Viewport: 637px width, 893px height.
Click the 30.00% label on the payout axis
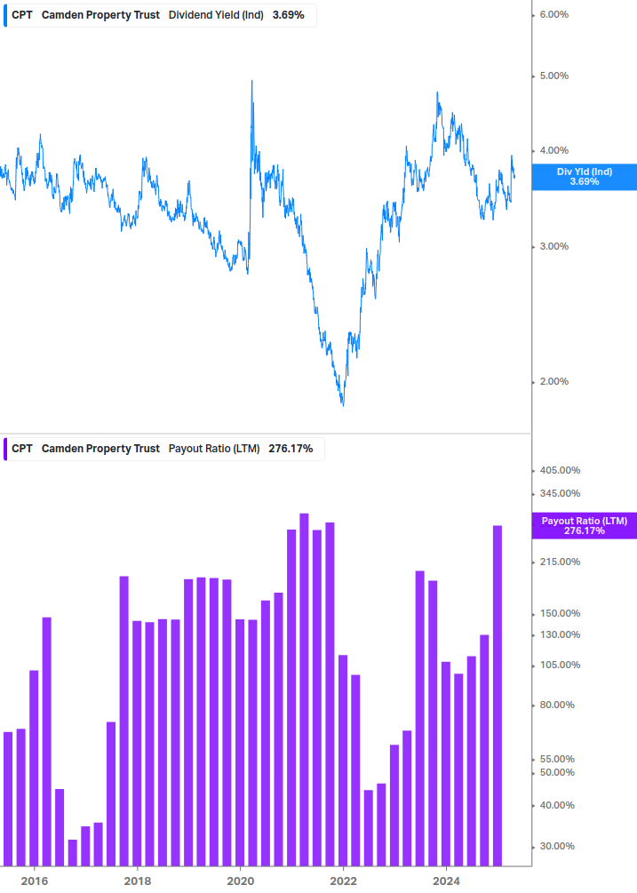[557, 846]
